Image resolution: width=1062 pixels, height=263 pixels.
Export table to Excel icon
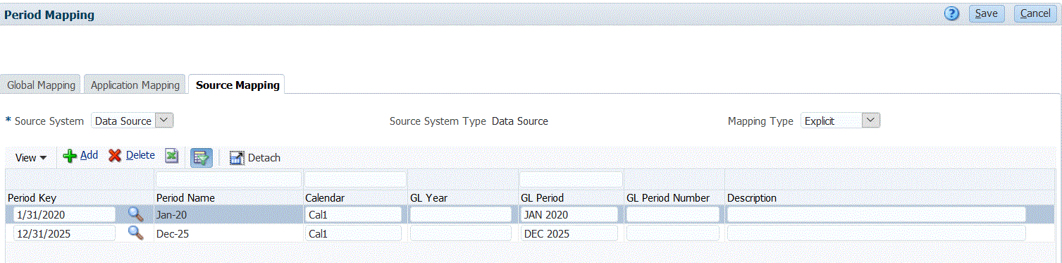pyautogui.click(x=172, y=156)
